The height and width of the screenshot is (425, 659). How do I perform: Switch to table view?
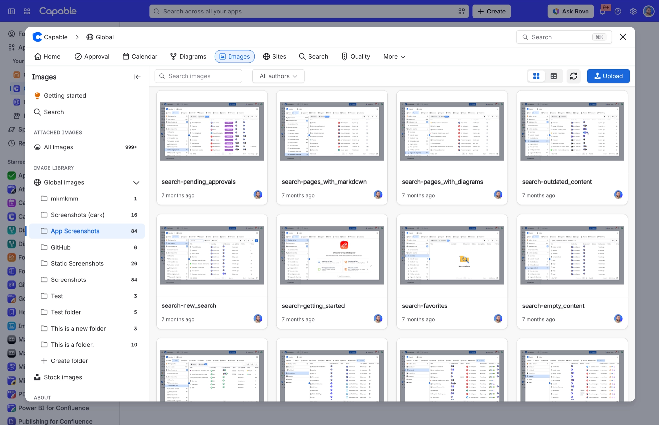(554, 76)
